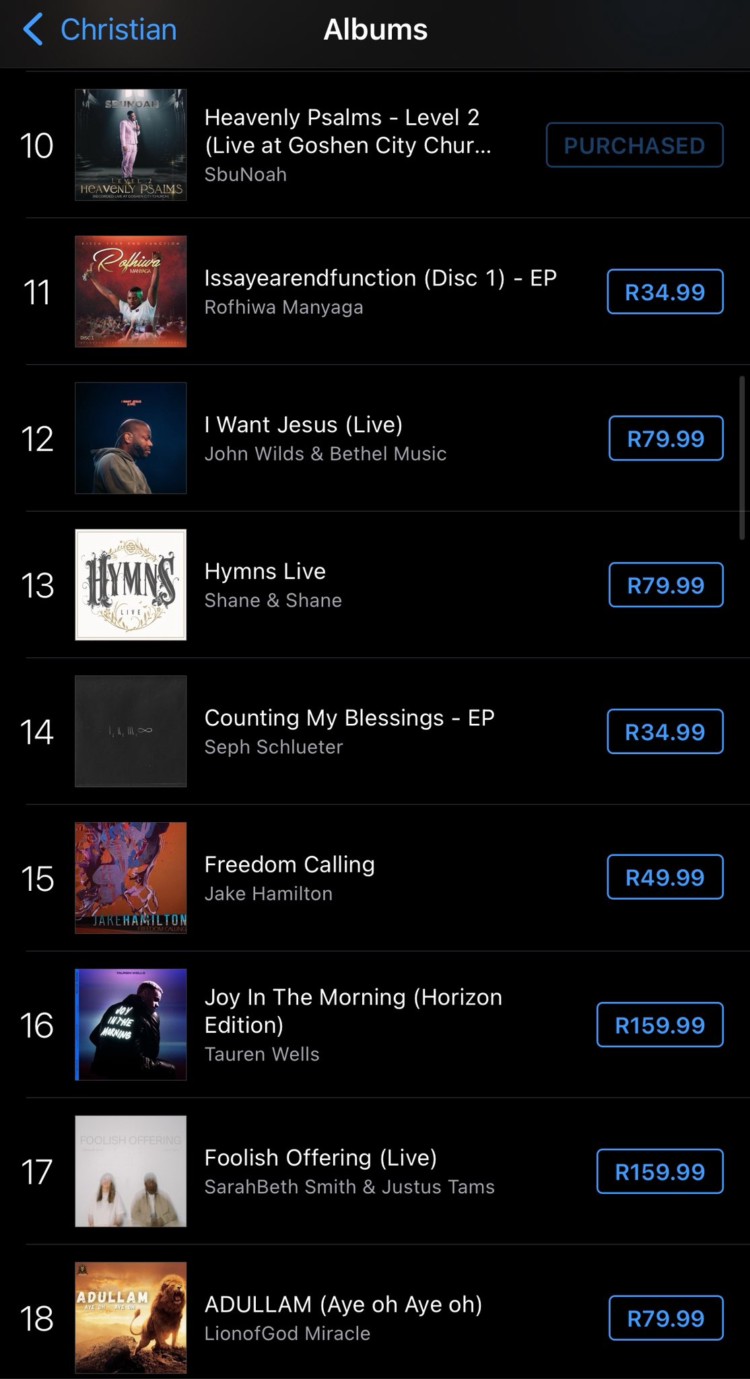Screen dimensions: 750x1379
Task: Buy Joy In The Morning album
Action: pyautogui.click(x=660, y=1025)
